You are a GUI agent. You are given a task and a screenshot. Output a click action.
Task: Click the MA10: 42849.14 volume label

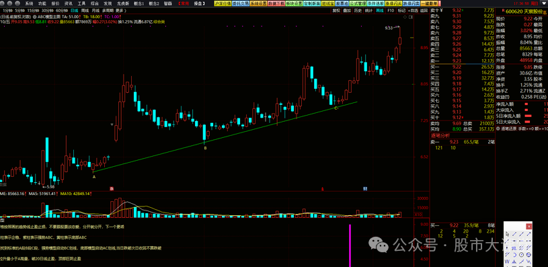[x=76, y=193]
